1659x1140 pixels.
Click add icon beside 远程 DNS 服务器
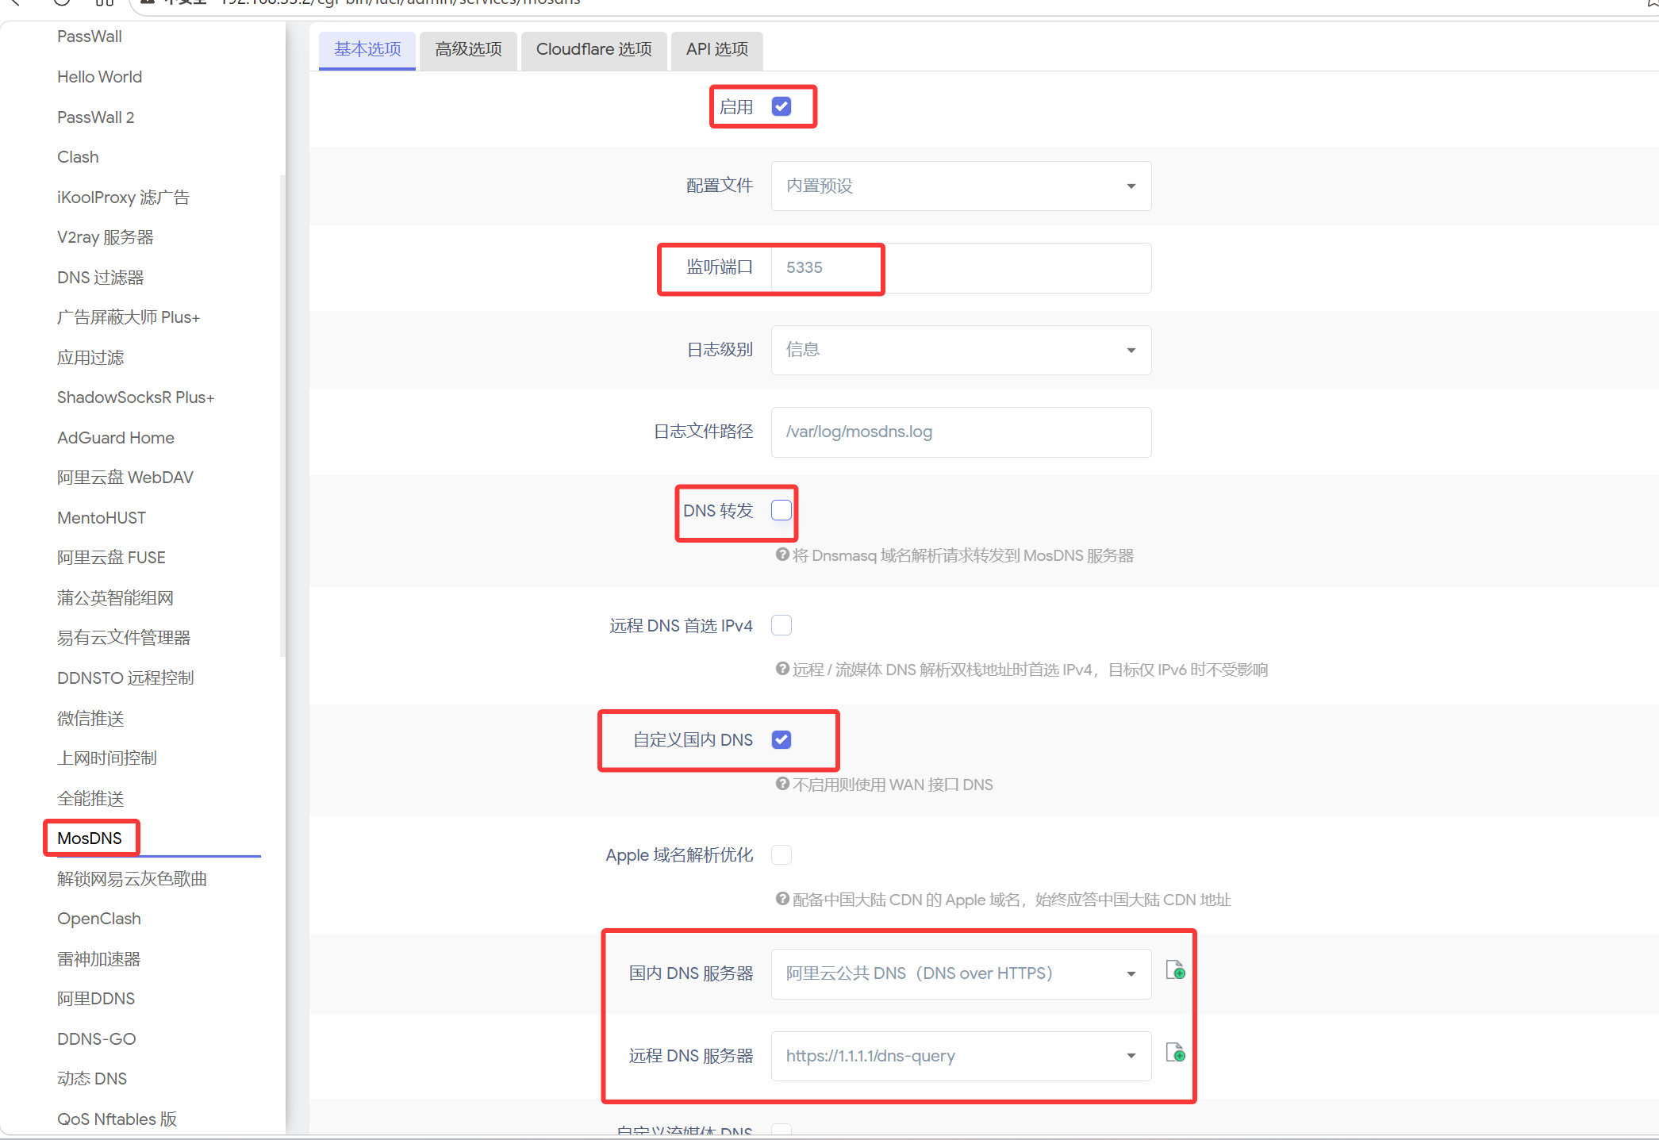click(1175, 1053)
